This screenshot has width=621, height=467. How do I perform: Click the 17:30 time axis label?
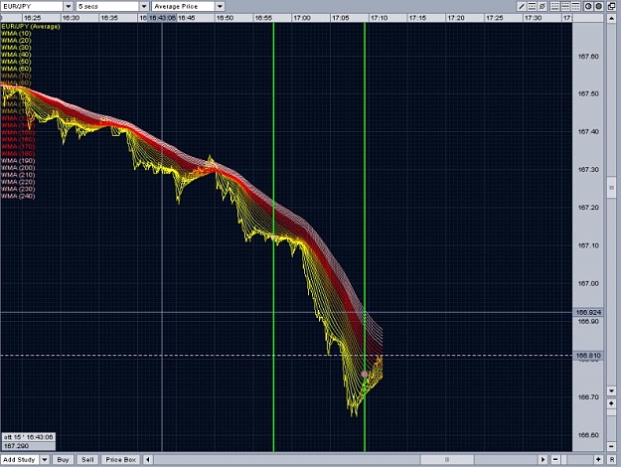click(533, 18)
